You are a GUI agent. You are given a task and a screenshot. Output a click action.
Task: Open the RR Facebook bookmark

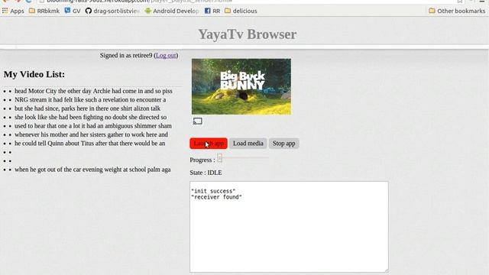212,11
